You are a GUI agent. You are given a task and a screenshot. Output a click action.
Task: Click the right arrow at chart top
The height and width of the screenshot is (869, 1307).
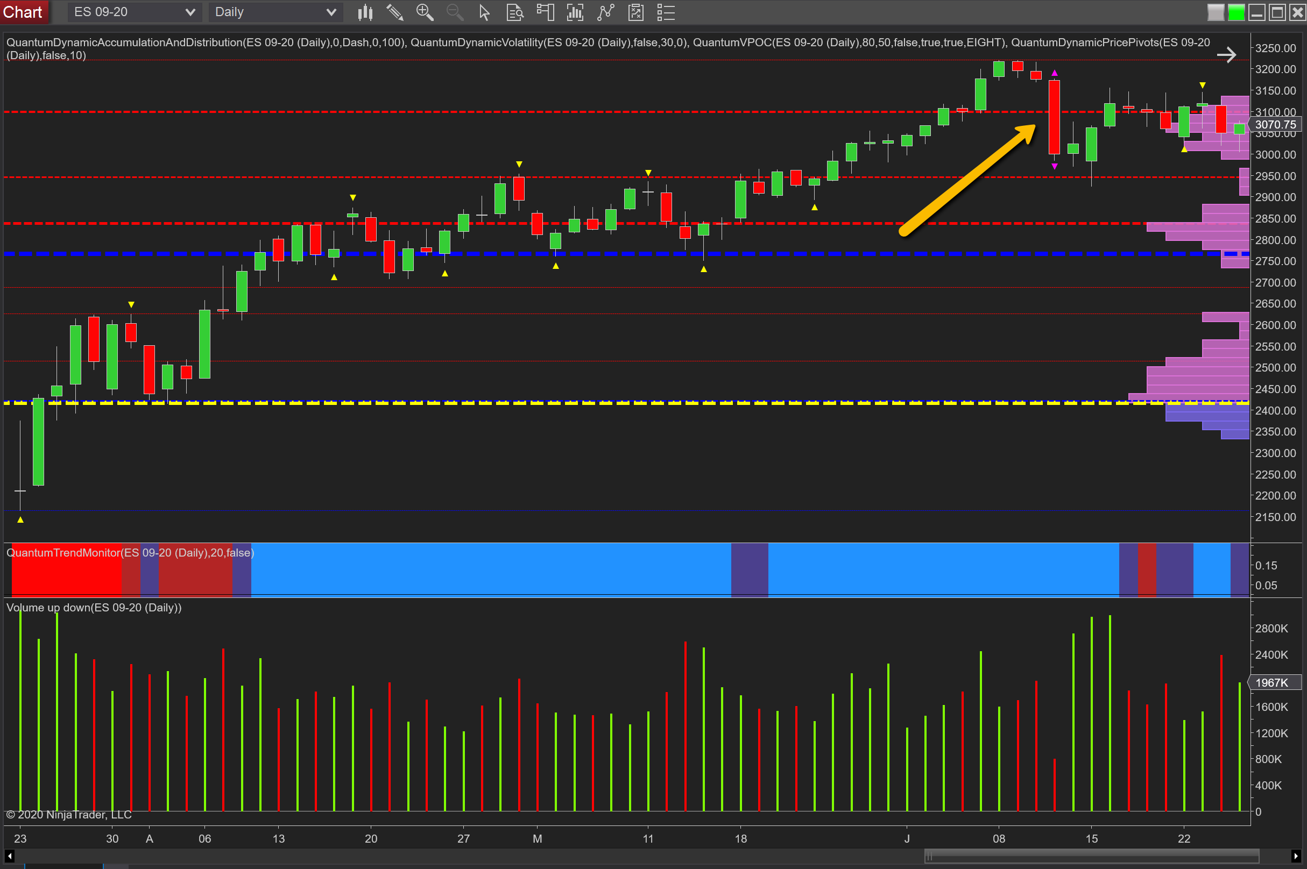1227,54
